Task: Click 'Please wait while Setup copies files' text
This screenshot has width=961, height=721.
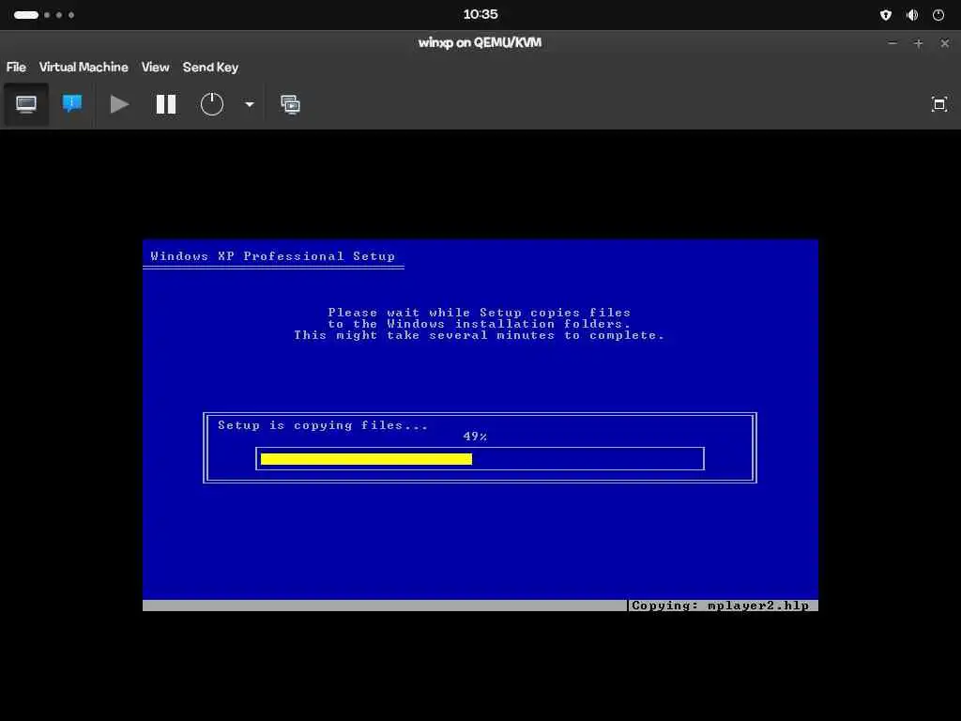Action: [x=480, y=312]
